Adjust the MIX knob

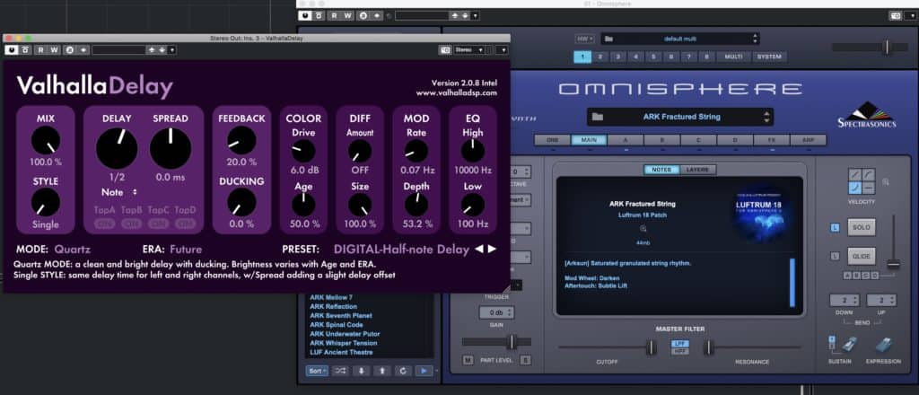(45, 141)
